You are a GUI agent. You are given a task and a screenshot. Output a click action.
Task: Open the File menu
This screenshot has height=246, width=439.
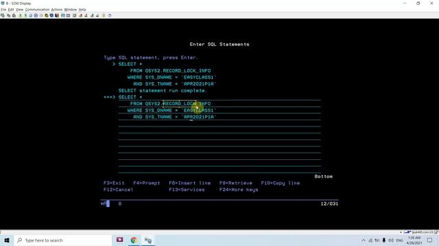[x=3, y=10]
